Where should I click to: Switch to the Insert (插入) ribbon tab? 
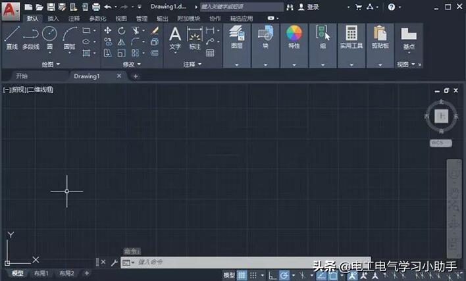coord(53,19)
